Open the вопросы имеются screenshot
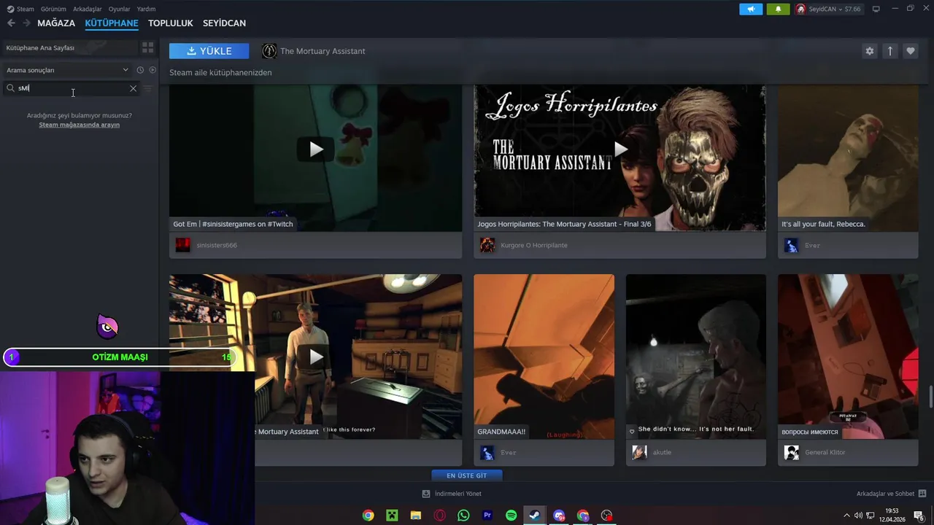 (848, 357)
